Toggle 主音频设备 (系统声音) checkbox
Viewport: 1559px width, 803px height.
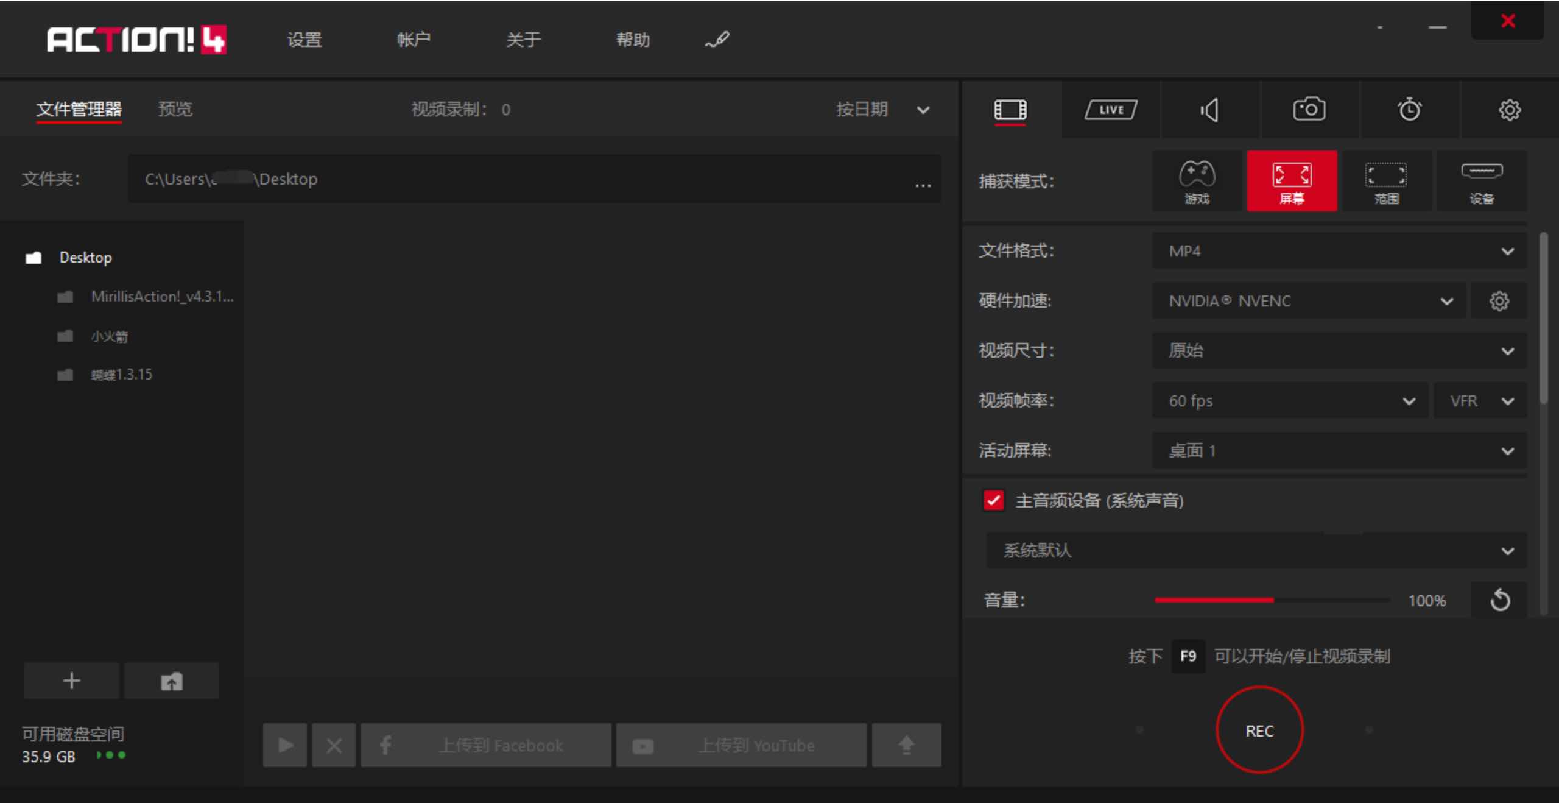pyautogui.click(x=993, y=501)
